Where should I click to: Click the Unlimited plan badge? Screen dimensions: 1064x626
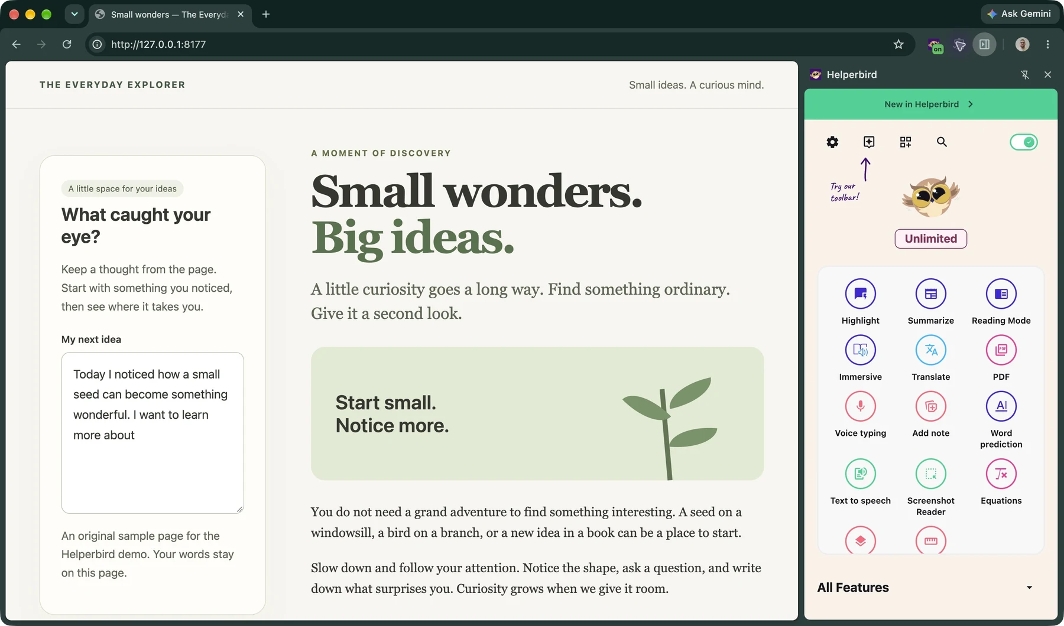pos(930,239)
